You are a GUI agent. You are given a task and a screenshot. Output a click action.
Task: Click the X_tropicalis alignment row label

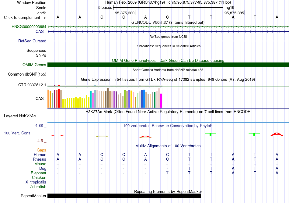(36, 182)
